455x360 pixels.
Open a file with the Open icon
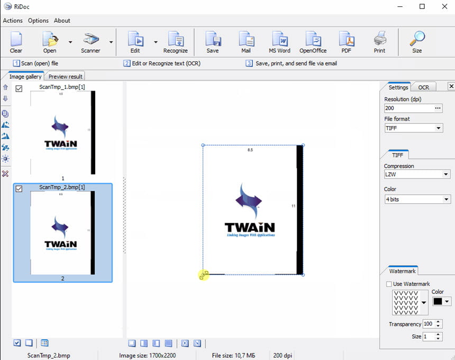tap(50, 42)
